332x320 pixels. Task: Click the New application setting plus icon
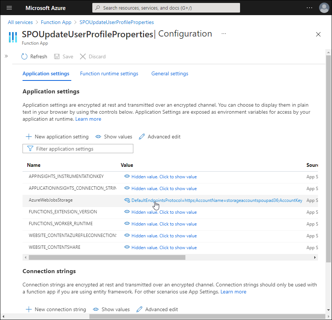[x=28, y=137]
